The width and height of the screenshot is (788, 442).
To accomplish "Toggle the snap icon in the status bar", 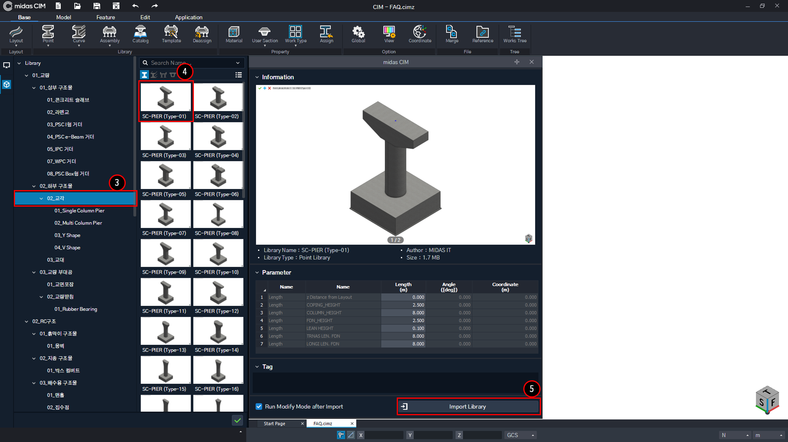I will coord(340,435).
